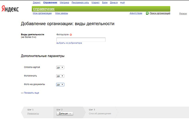189x123 pixels.
Task: Go to Метрика service
Action: click(64, 2)
